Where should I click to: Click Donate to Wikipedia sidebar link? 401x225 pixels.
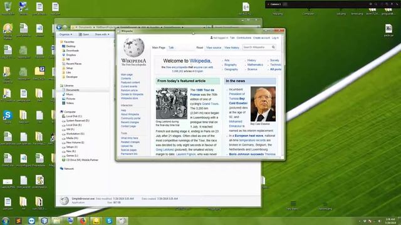point(132,94)
